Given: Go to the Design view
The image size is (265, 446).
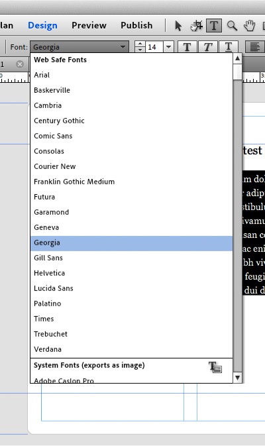Looking at the screenshot, I should (x=42, y=25).
